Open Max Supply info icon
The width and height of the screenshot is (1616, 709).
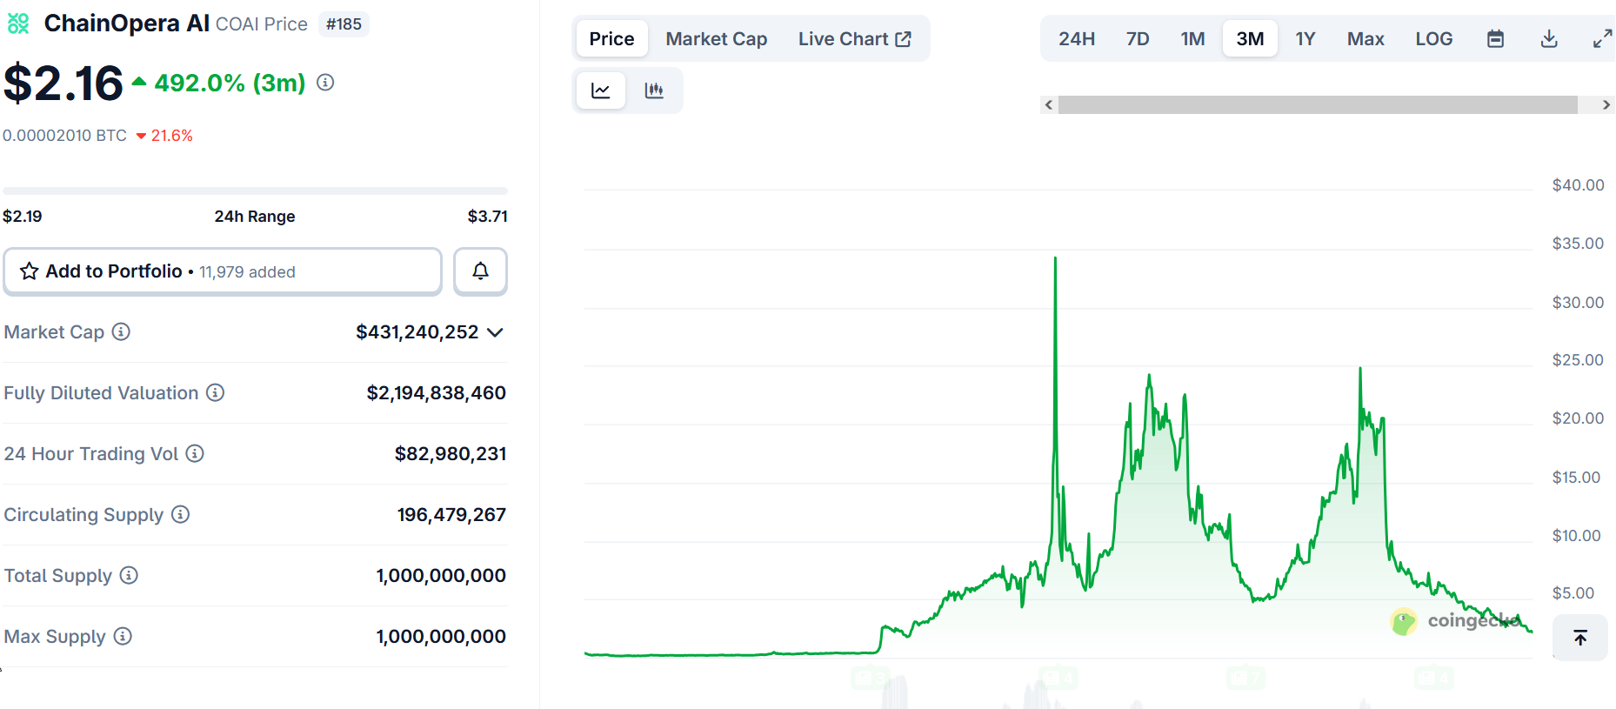click(x=123, y=636)
